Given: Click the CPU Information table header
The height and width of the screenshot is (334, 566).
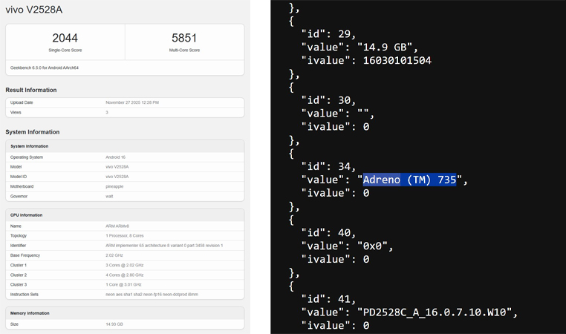Looking at the screenshot, I should (x=27, y=215).
